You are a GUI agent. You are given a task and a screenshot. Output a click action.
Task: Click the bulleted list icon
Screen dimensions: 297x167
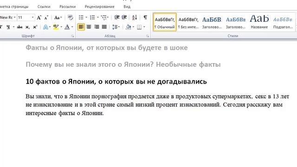tap(81, 18)
